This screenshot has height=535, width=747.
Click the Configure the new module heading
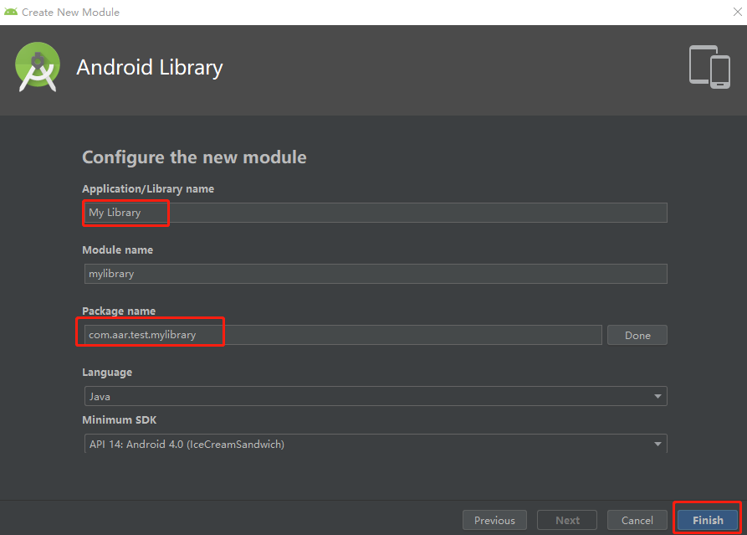[x=194, y=157]
